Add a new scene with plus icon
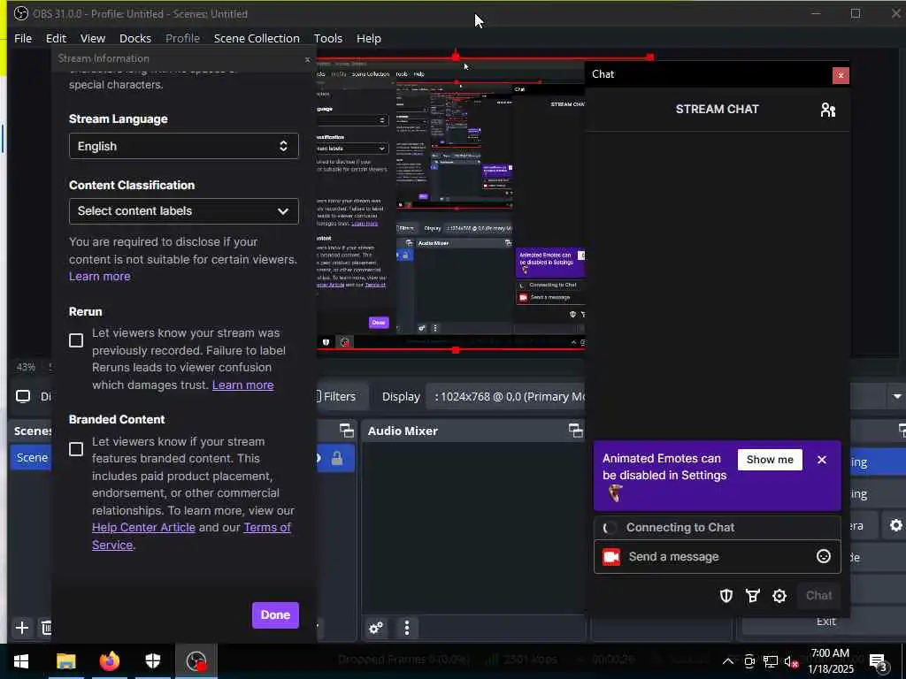The width and height of the screenshot is (906, 679). [22, 628]
